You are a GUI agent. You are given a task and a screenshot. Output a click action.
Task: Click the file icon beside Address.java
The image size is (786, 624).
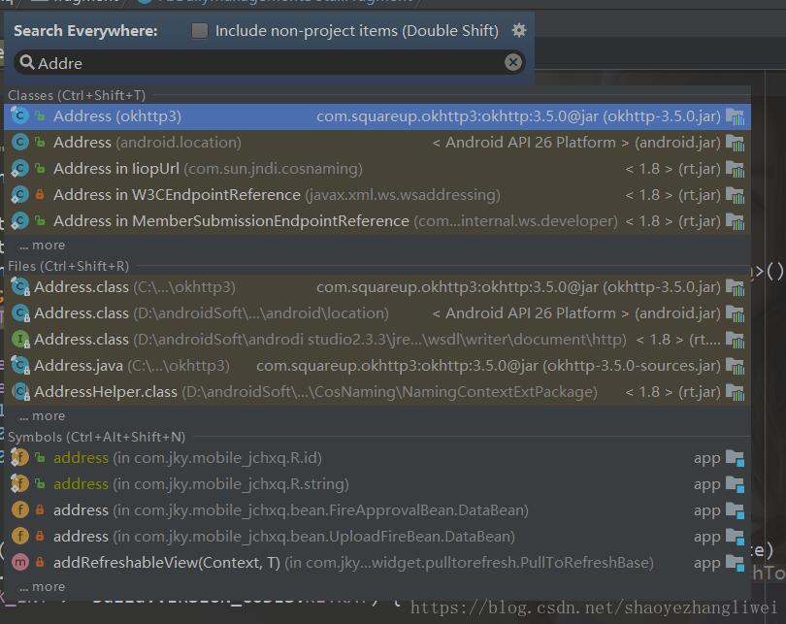19,366
